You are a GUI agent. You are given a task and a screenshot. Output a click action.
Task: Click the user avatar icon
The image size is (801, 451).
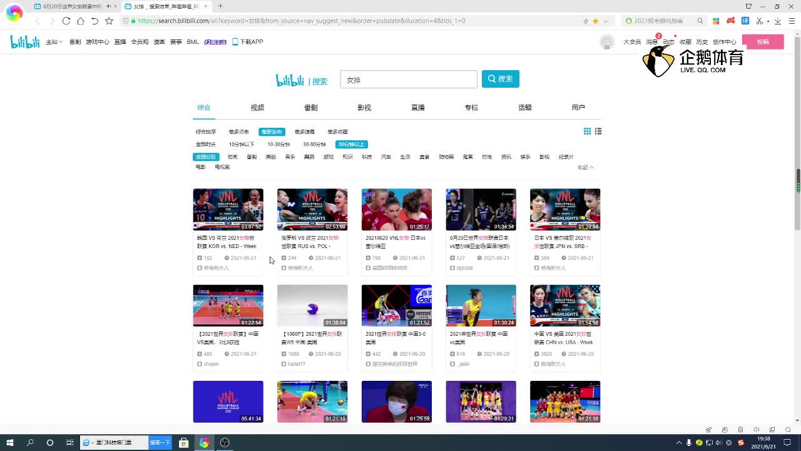(x=606, y=42)
